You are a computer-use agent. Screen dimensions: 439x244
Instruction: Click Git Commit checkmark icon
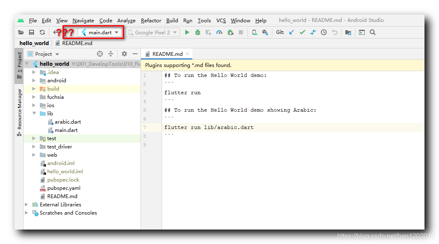click(302, 32)
